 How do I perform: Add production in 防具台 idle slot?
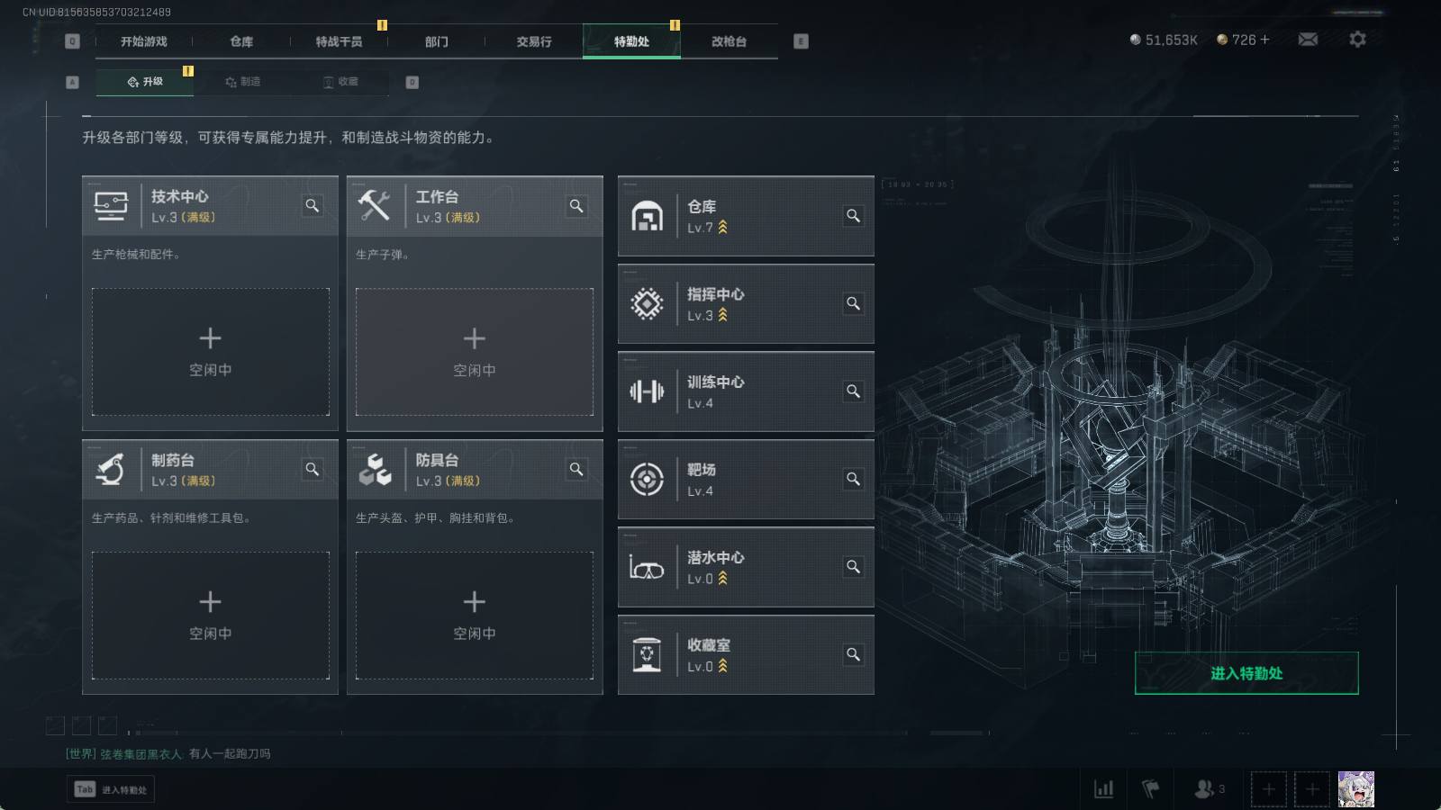pyautogui.click(x=475, y=616)
